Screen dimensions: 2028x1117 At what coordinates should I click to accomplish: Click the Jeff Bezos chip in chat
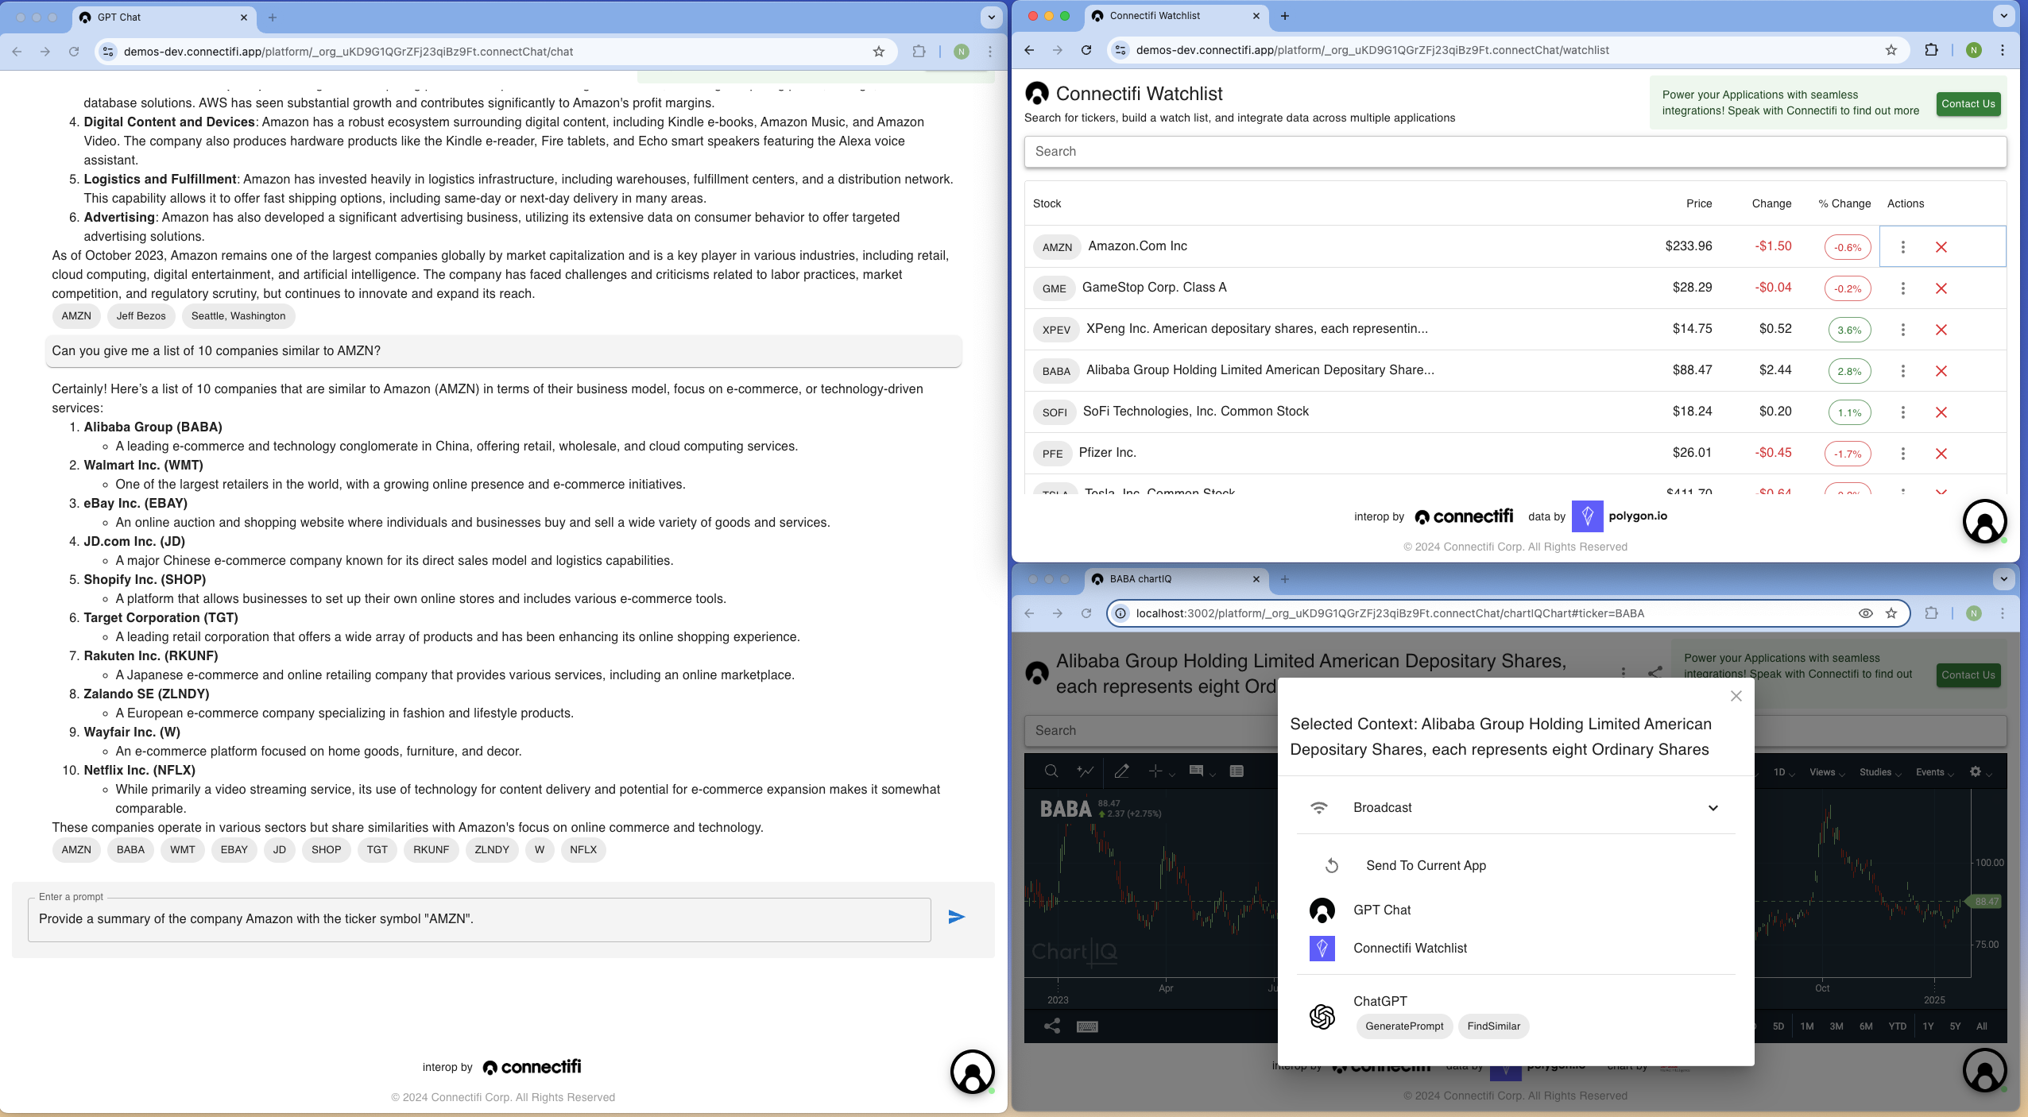click(141, 315)
